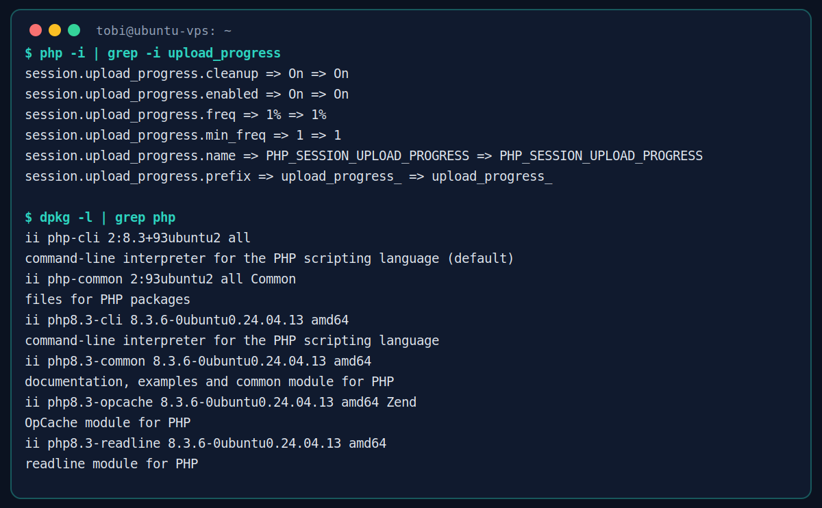The image size is (822, 508).
Task: Click the yellow minimize window dot
Action: tap(55, 30)
